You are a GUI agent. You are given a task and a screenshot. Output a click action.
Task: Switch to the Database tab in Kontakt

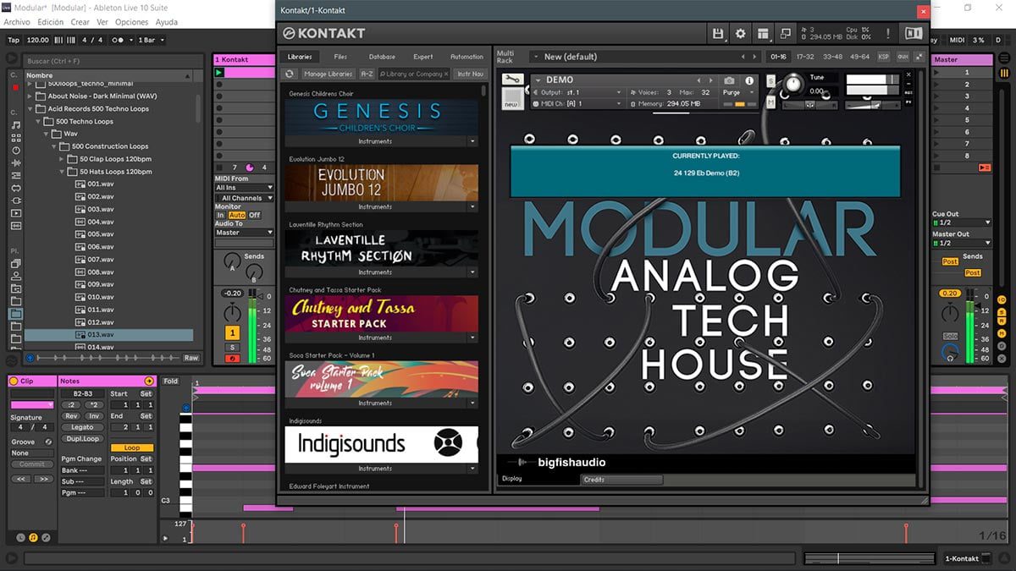tap(382, 57)
